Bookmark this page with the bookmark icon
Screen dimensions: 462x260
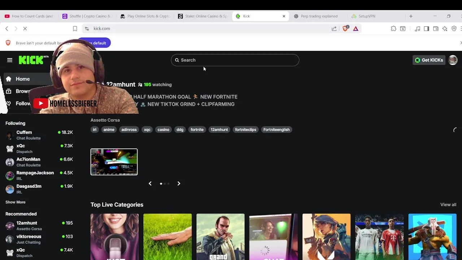coord(75,29)
